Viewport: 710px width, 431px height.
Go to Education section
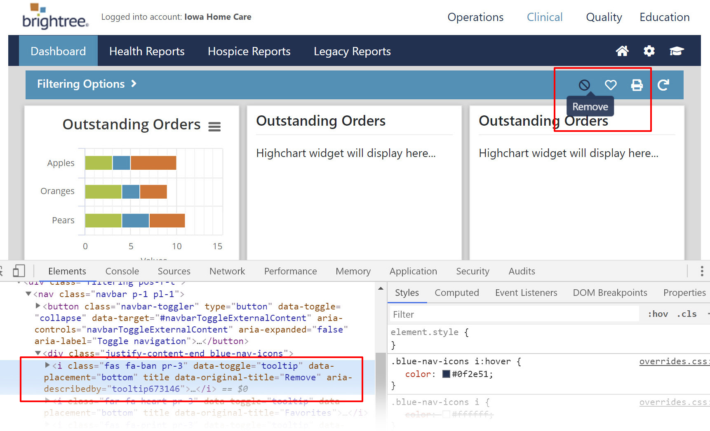[x=664, y=17]
